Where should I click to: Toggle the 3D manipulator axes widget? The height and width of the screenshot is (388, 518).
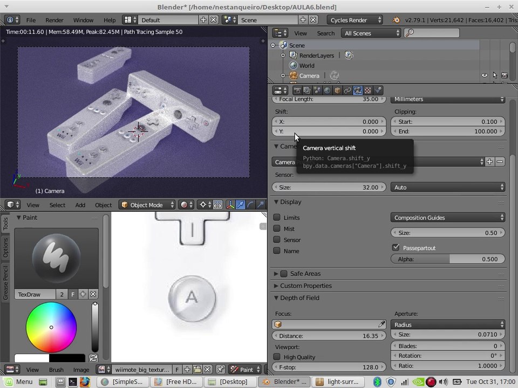pyautogui.click(x=230, y=205)
